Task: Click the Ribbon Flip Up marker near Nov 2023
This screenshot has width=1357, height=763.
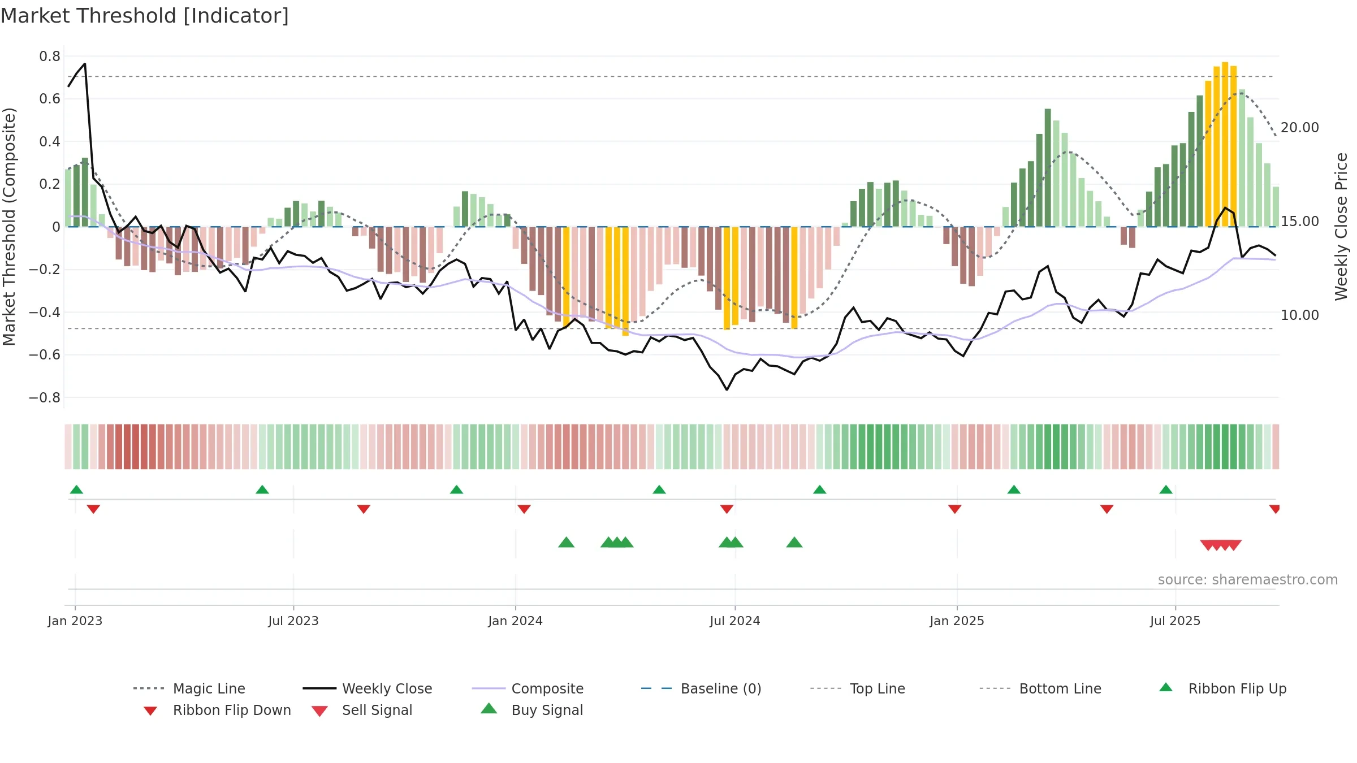Action: point(457,489)
